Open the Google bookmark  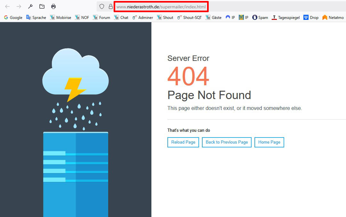pyautogui.click(x=13, y=18)
